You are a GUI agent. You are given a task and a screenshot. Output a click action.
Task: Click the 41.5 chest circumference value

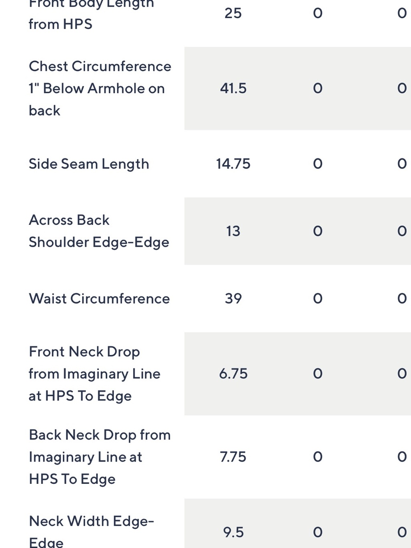coord(233,88)
